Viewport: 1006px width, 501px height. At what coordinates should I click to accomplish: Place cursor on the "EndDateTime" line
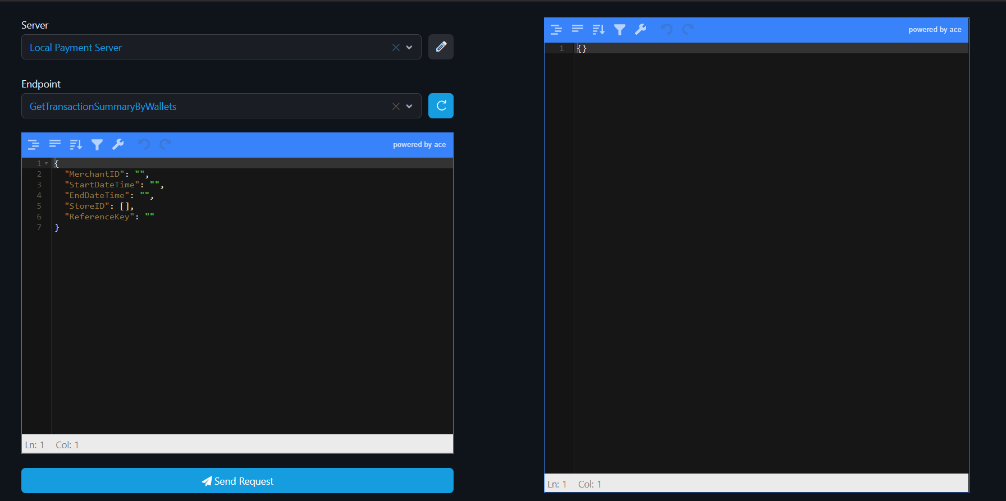252,195
